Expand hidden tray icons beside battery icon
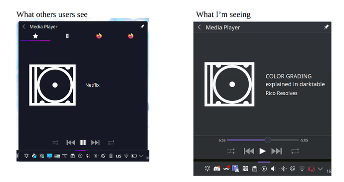Viewport: 344px width, 182px height. pos(141,156)
